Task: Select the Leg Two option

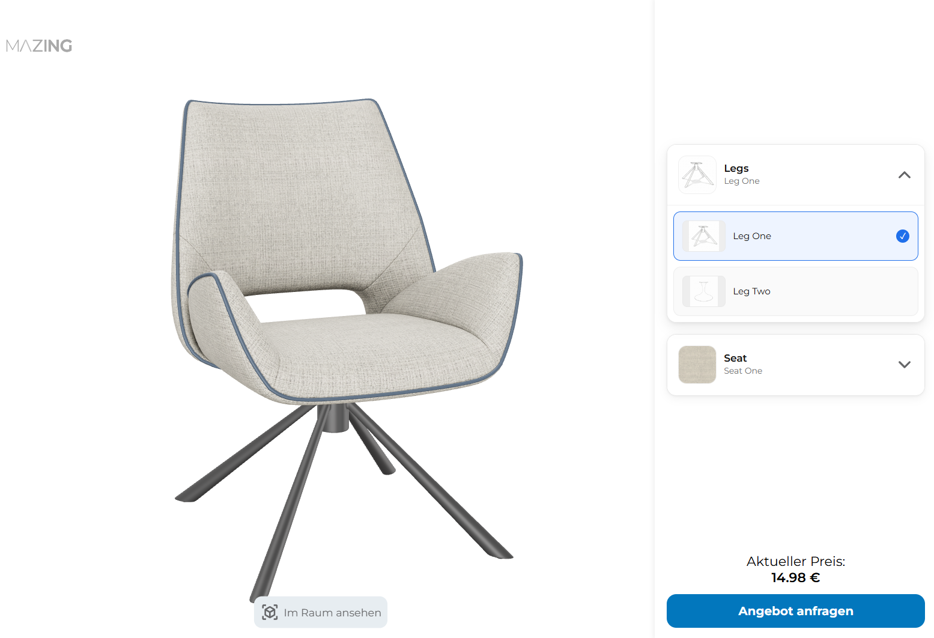Action: 795,291
